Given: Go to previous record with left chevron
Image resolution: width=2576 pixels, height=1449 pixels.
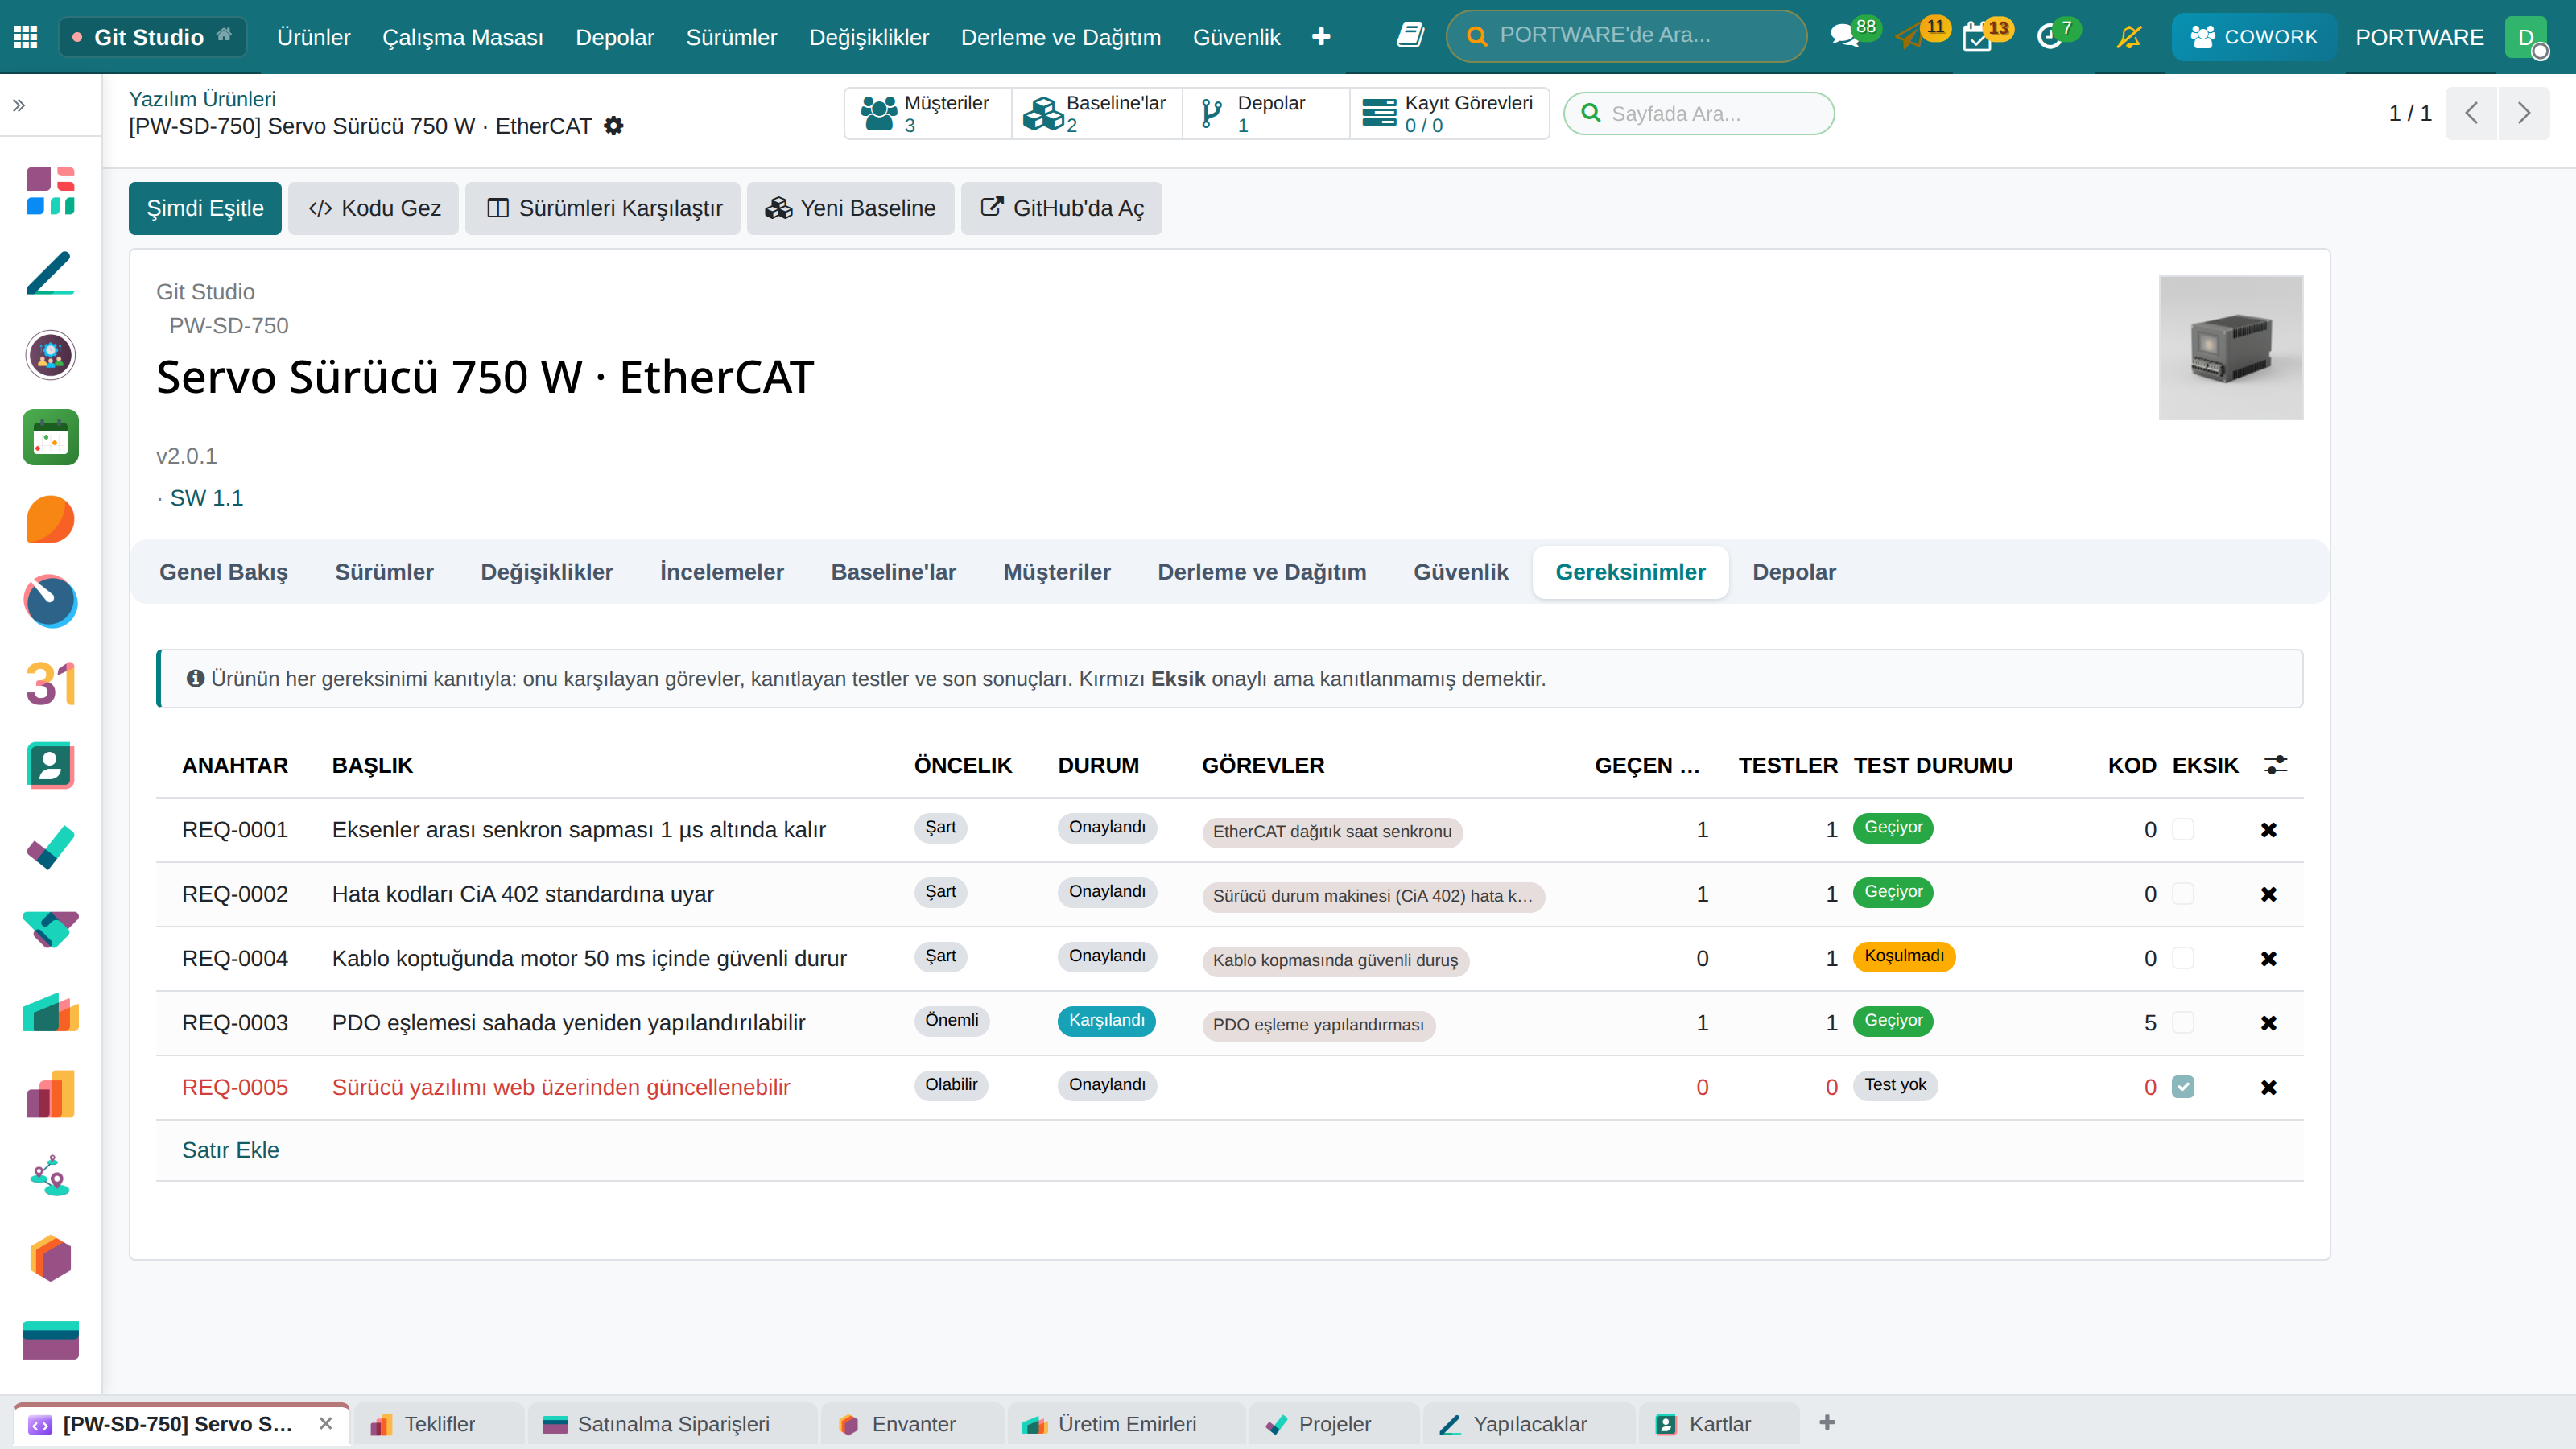Looking at the screenshot, I should (2471, 113).
